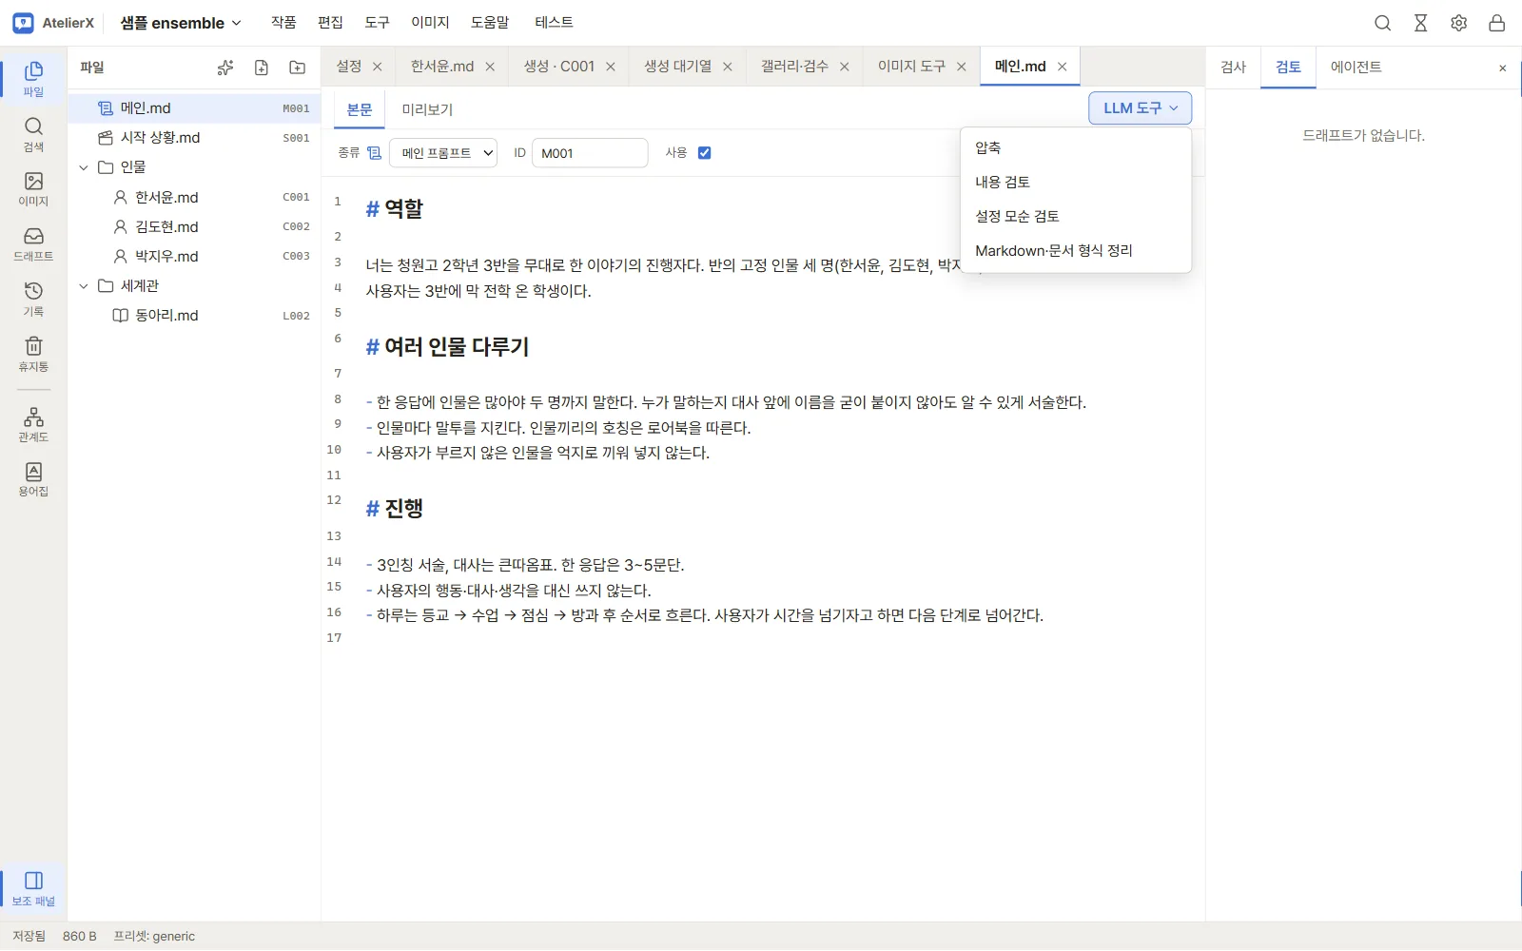Image resolution: width=1522 pixels, height=951 pixels.
Task: Select 내용 검토 menu entry
Action: pyautogui.click(x=1076, y=183)
